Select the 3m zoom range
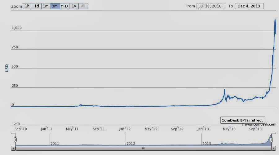279x155 pixels. pos(55,6)
